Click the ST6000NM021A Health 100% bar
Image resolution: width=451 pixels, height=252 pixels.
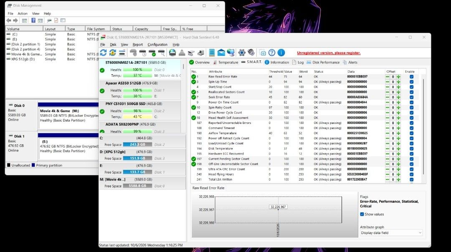point(137,70)
